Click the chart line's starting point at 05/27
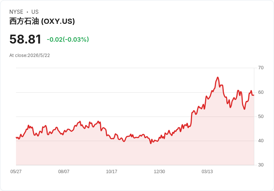 tap(16, 137)
